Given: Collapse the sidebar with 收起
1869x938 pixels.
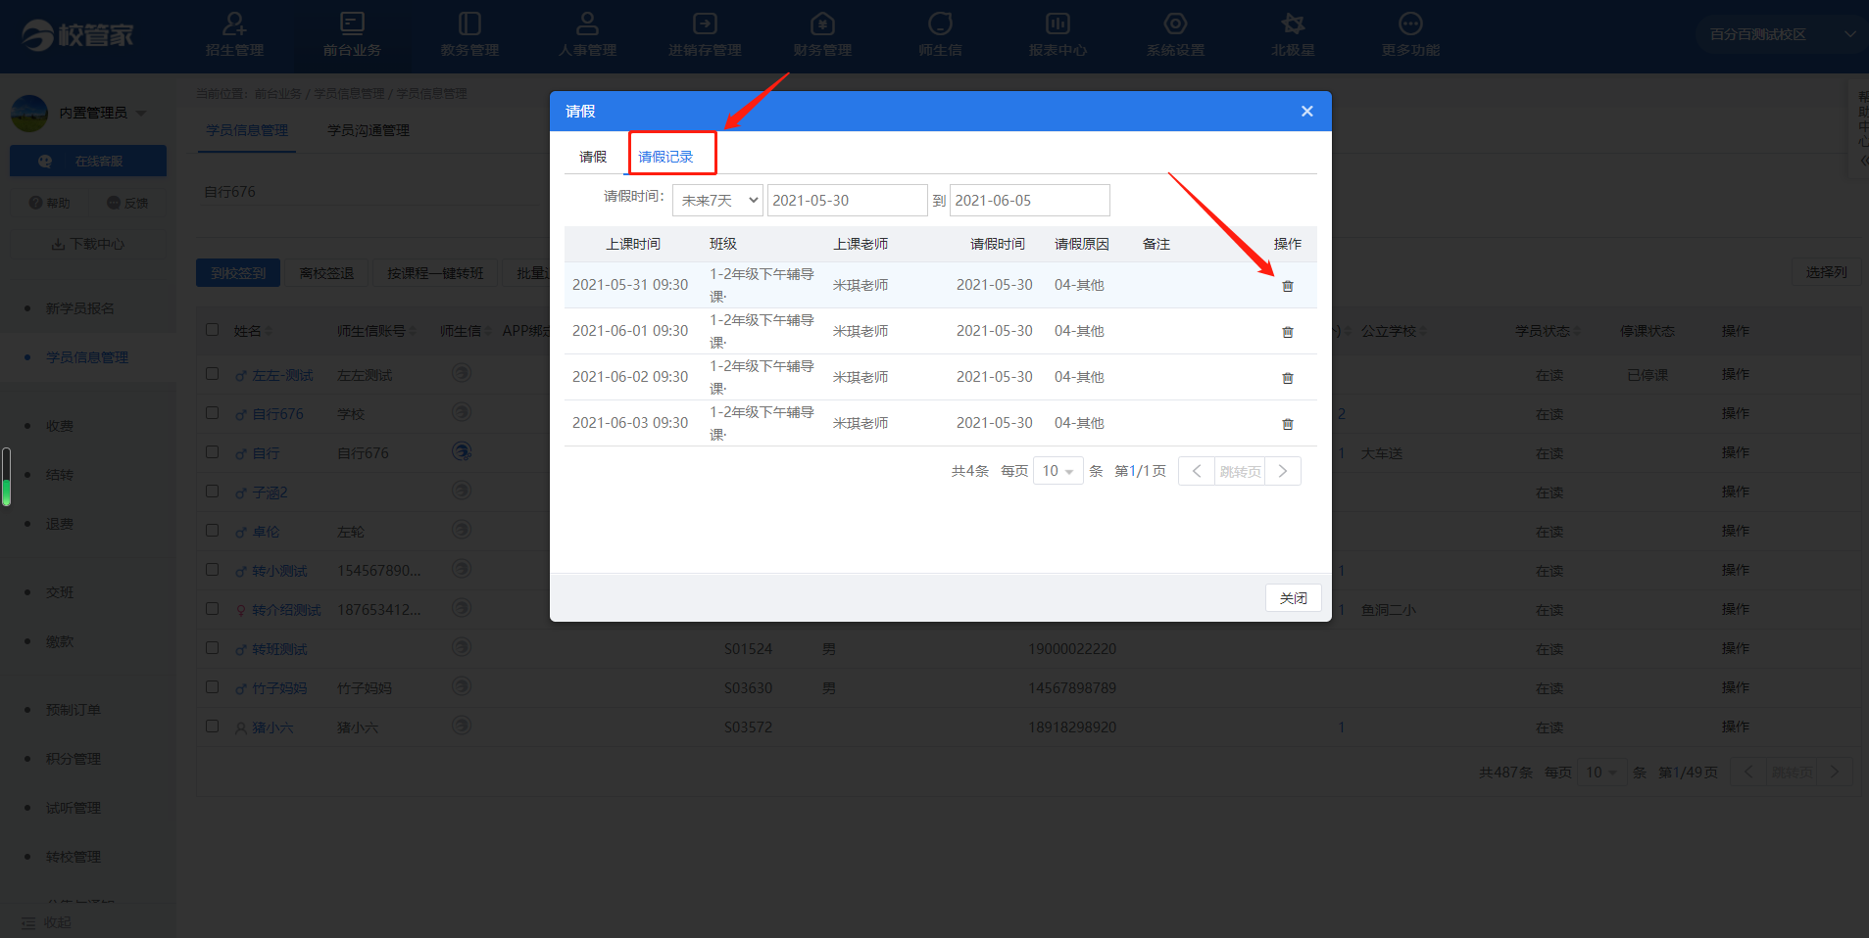Looking at the screenshot, I should (x=46, y=922).
